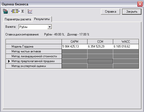Viewport: 144px width, 112px height.
Task: Close the Оценка бизнеса window
Action: [x=140, y=4]
